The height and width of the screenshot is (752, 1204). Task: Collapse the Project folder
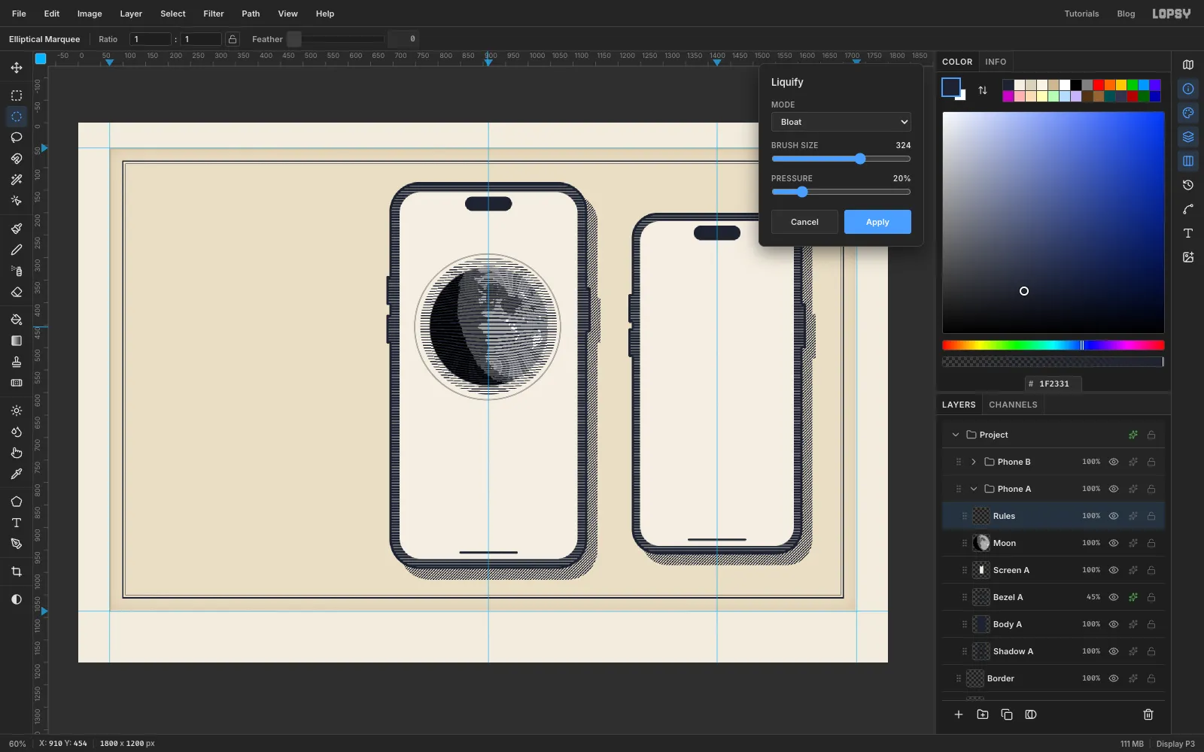point(956,435)
